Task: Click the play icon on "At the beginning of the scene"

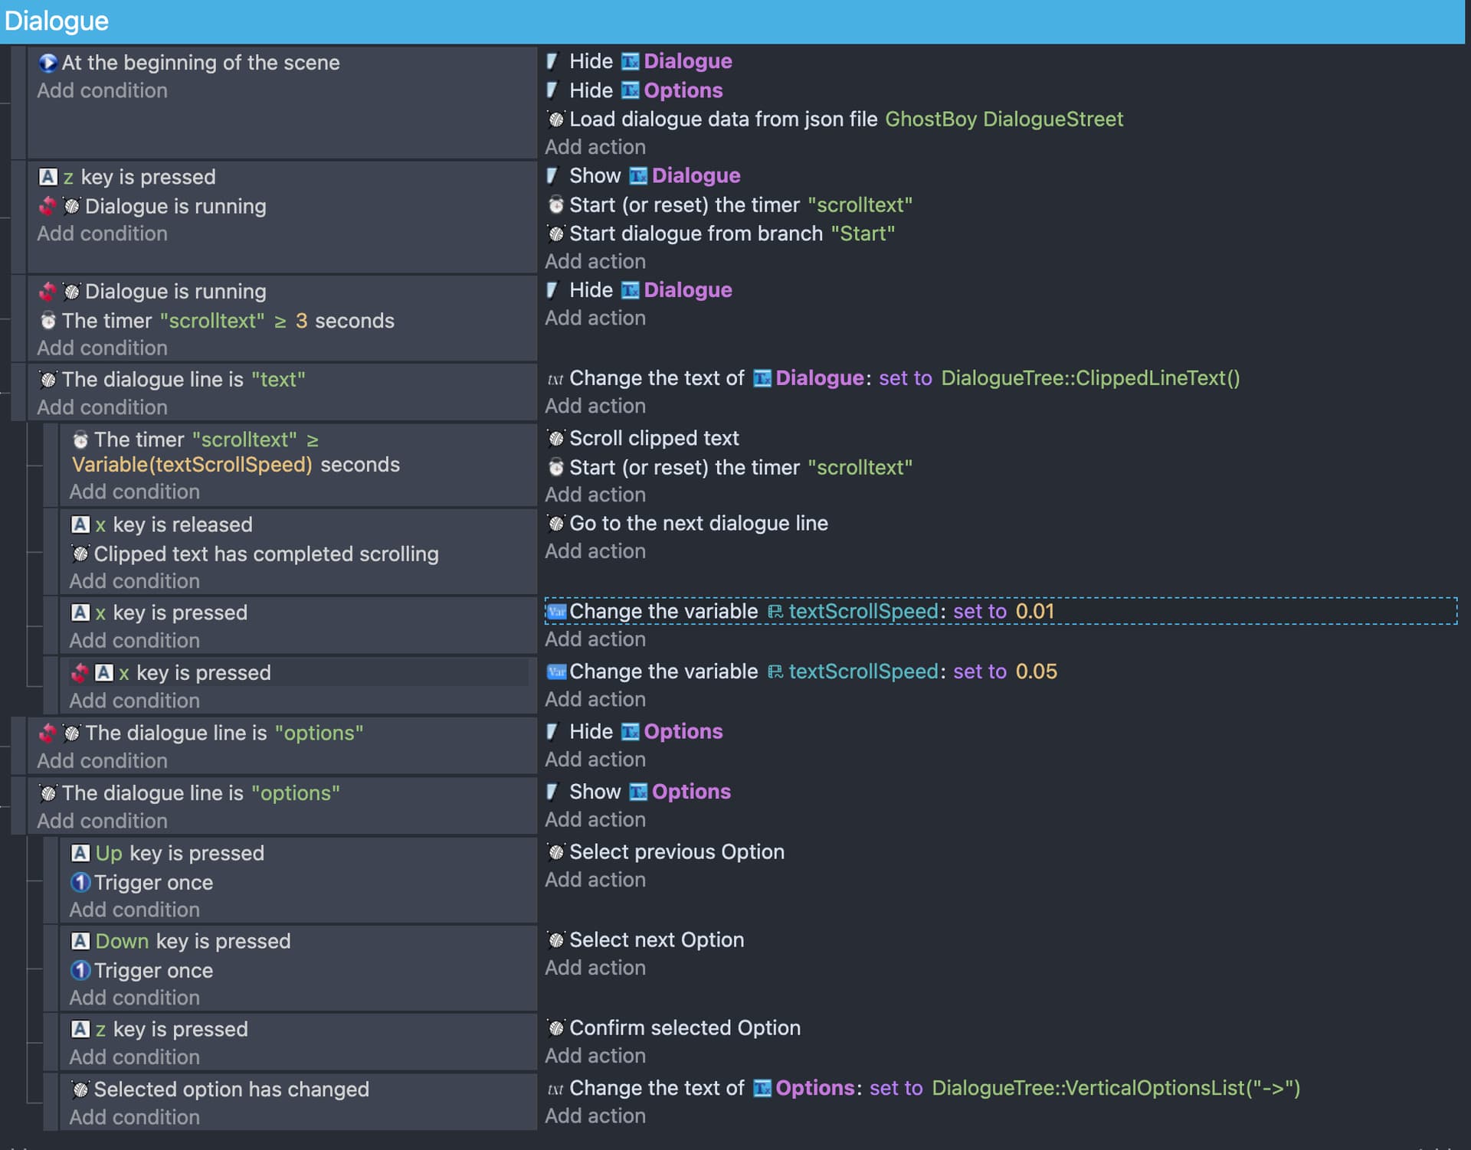Action: coord(48,63)
